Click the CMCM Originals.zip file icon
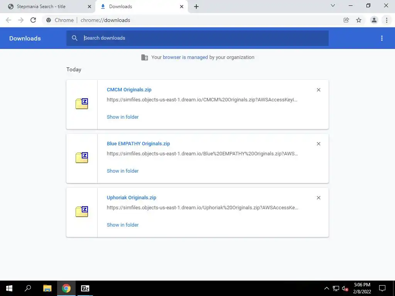The width and height of the screenshot is (395, 296). pyautogui.click(x=82, y=104)
